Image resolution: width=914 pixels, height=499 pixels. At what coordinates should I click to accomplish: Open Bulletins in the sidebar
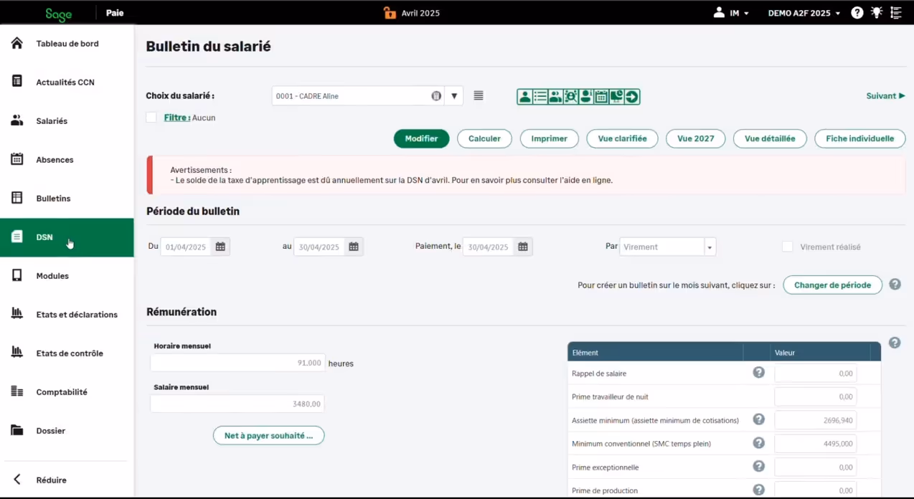click(67, 199)
